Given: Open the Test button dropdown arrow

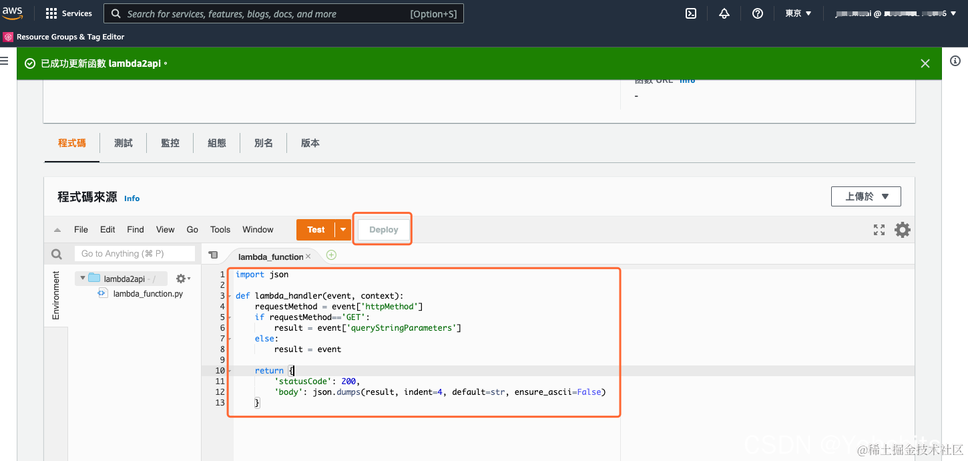Looking at the screenshot, I should pyautogui.click(x=343, y=230).
